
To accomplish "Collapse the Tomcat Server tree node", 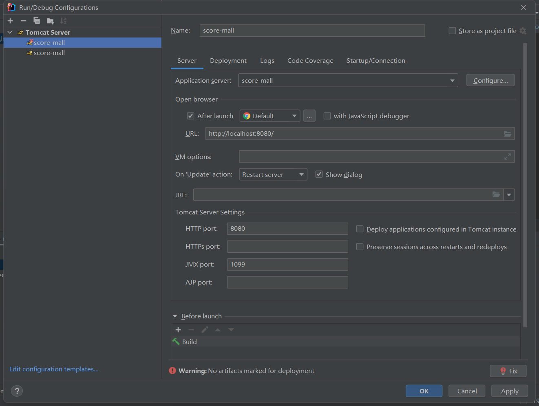I will (10, 32).
